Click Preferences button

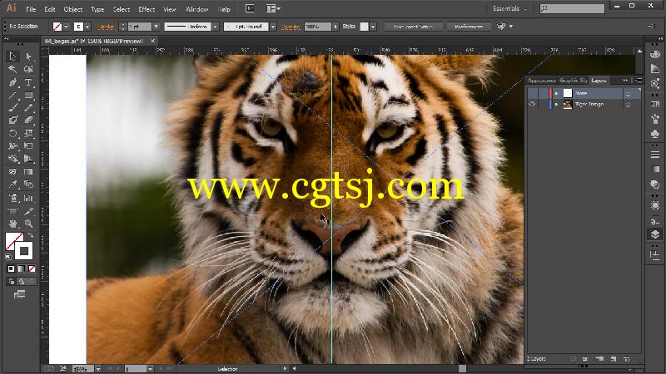pyautogui.click(x=469, y=27)
